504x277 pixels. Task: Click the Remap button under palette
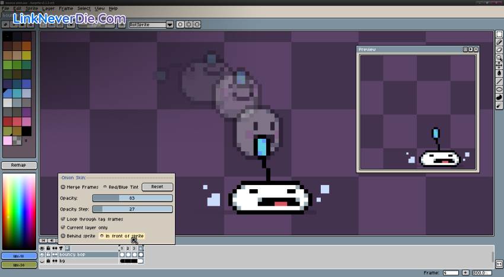click(x=19, y=165)
